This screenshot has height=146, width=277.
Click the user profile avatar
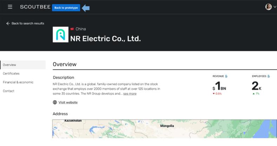pyautogui.click(x=269, y=7)
